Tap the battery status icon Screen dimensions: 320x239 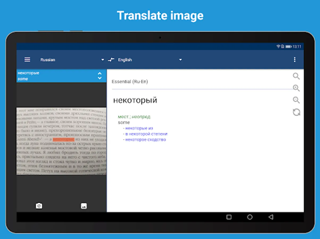pos(289,46)
